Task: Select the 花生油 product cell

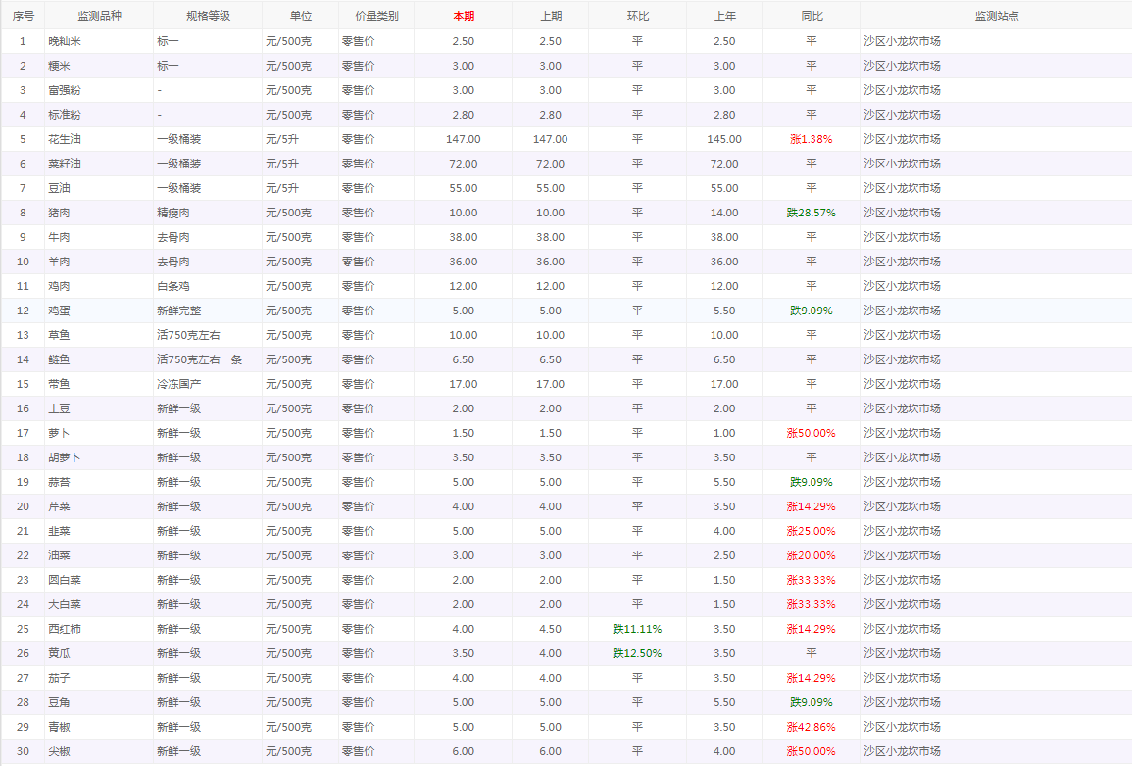Action: pyautogui.click(x=65, y=139)
